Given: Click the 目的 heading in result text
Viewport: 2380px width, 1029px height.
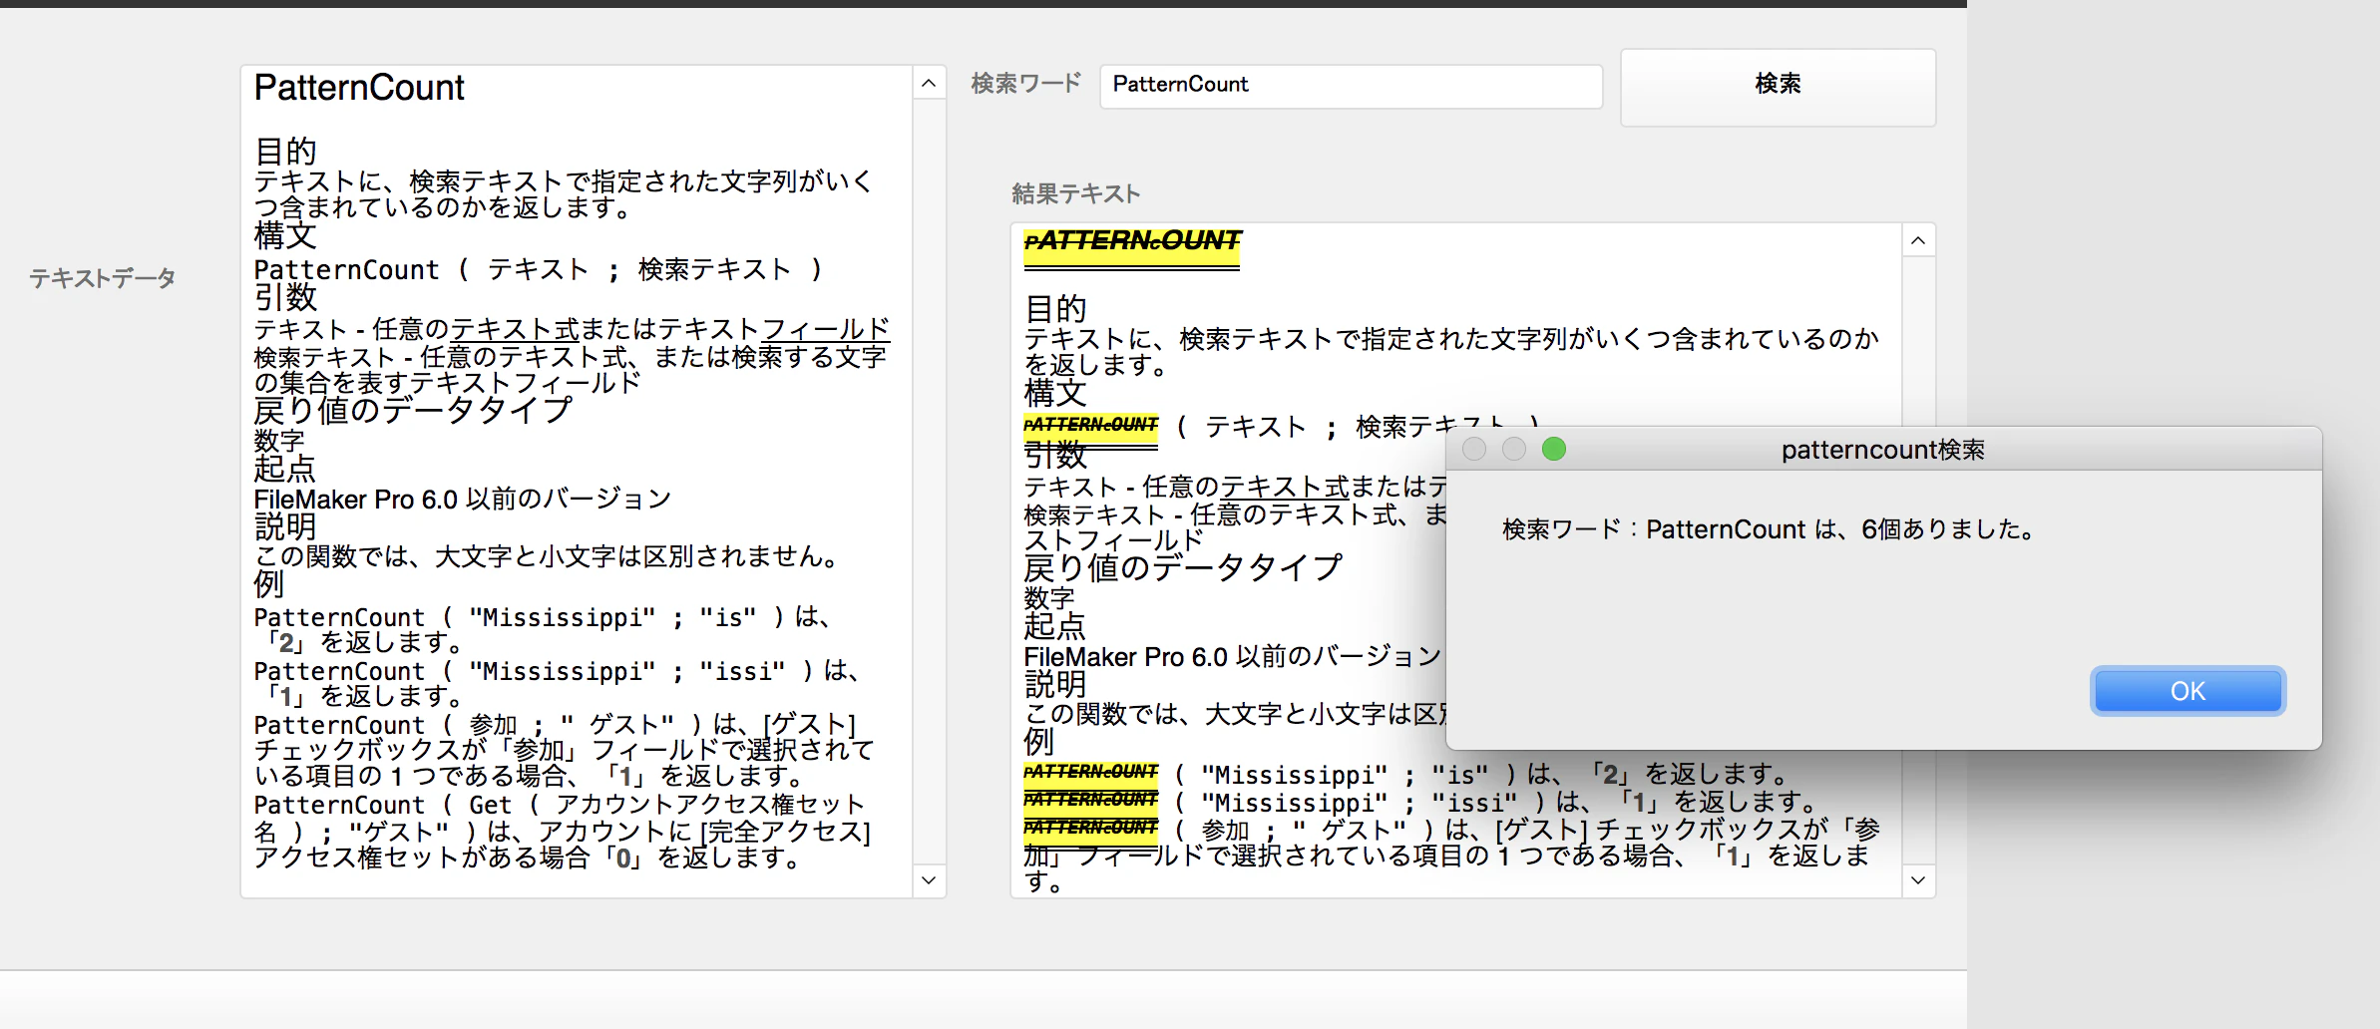Looking at the screenshot, I should (x=1055, y=308).
